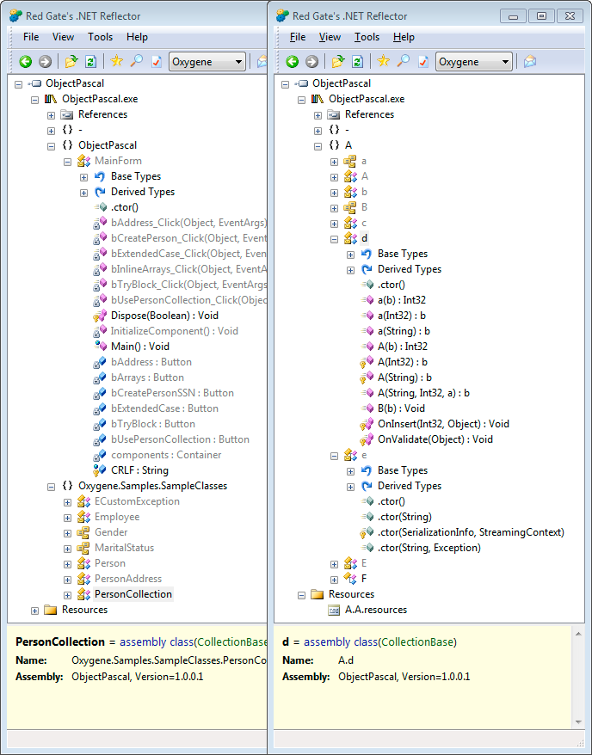Click the Derived Types icon under class d
The image size is (592, 755).
click(x=367, y=269)
